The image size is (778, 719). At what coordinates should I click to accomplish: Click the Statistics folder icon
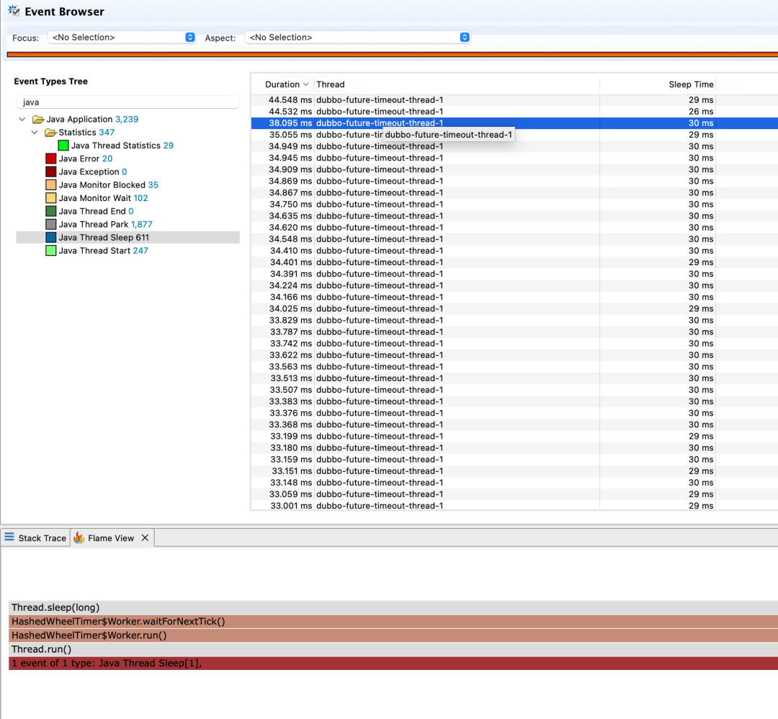click(x=50, y=133)
